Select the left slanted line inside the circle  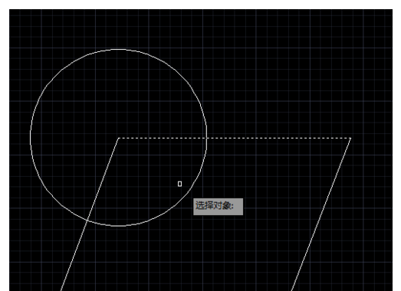(103, 179)
